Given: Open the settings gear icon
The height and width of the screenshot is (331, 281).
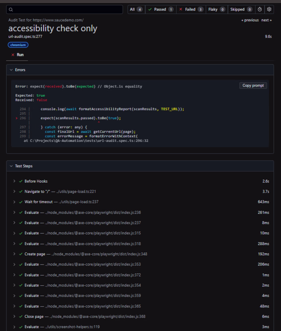Looking at the screenshot, I should pyautogui.click(x=269, y=9).
